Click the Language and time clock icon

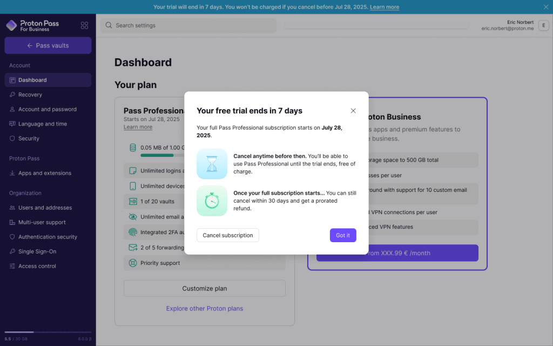point(12,123)
